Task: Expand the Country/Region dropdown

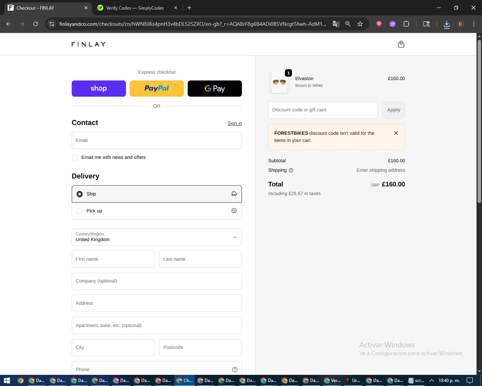Action: click(157, 237)
